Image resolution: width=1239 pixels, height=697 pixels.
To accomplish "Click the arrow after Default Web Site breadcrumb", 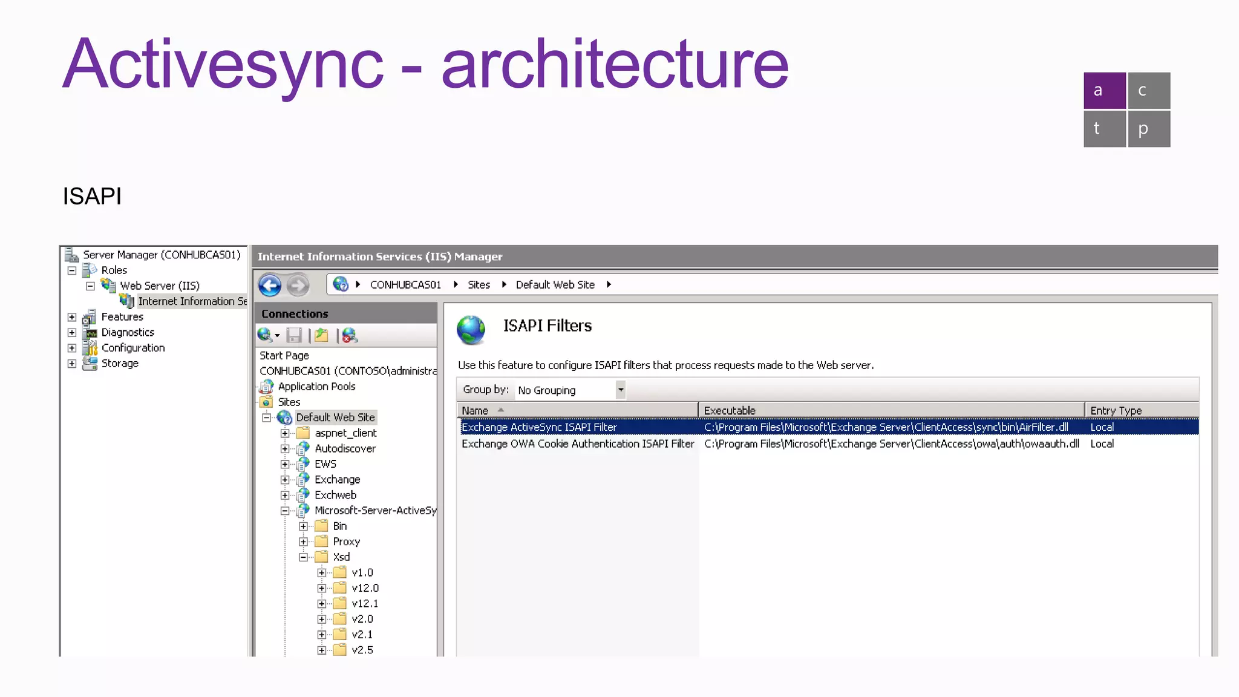I will pos(609,284).
